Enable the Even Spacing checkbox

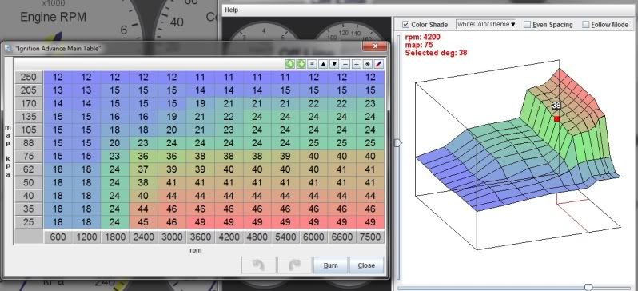pyautogui.click(x=528, y=25)
